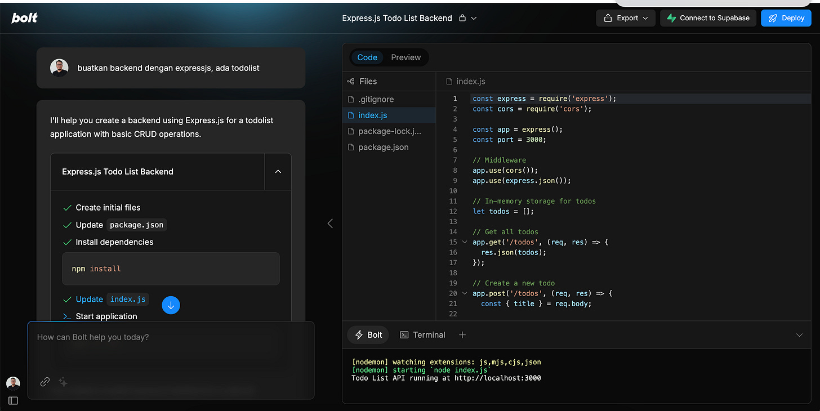Click the enhance prompt sparkle icon

pyautogui.click(x=63, y=382)
